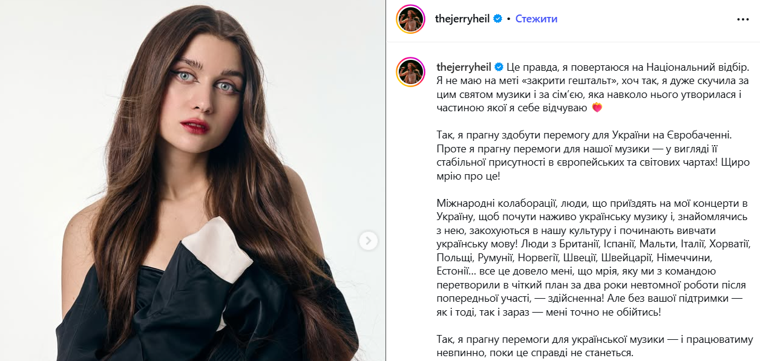Click the verified badge beside the caption username
760x361 pixels.
tap(499, 67)
